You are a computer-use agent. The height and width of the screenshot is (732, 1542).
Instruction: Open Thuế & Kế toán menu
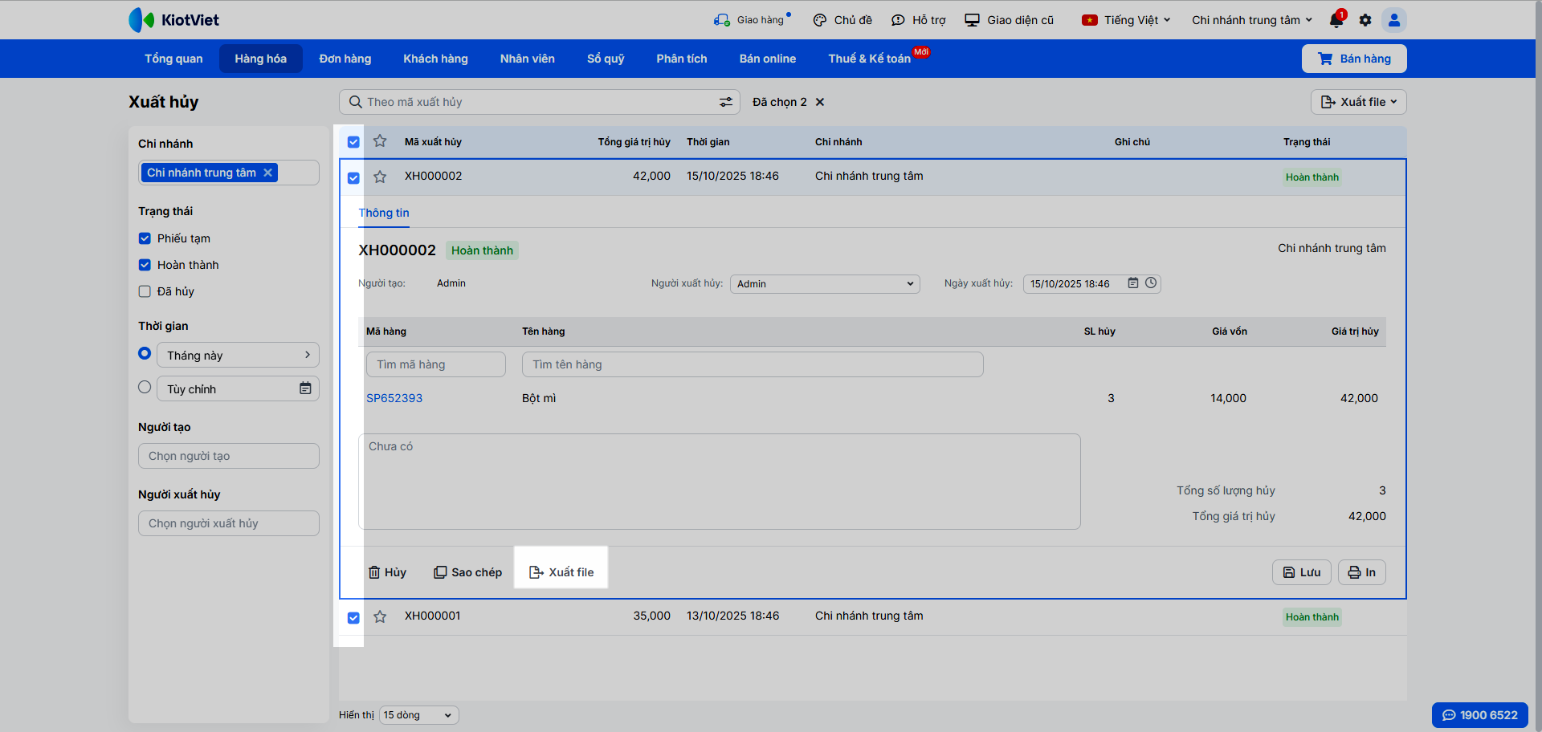point(870,59)
